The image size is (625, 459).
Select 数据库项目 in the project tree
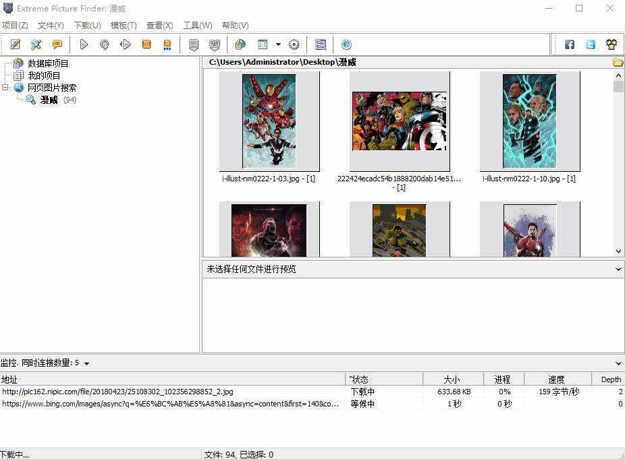pos(48,63)
